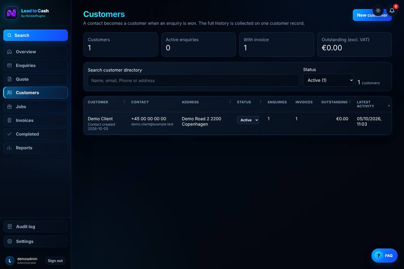Toggle Latest Activity sort arrow
Image resolution: width=404 pixels, height=269 pixels.
click(389, 106)
